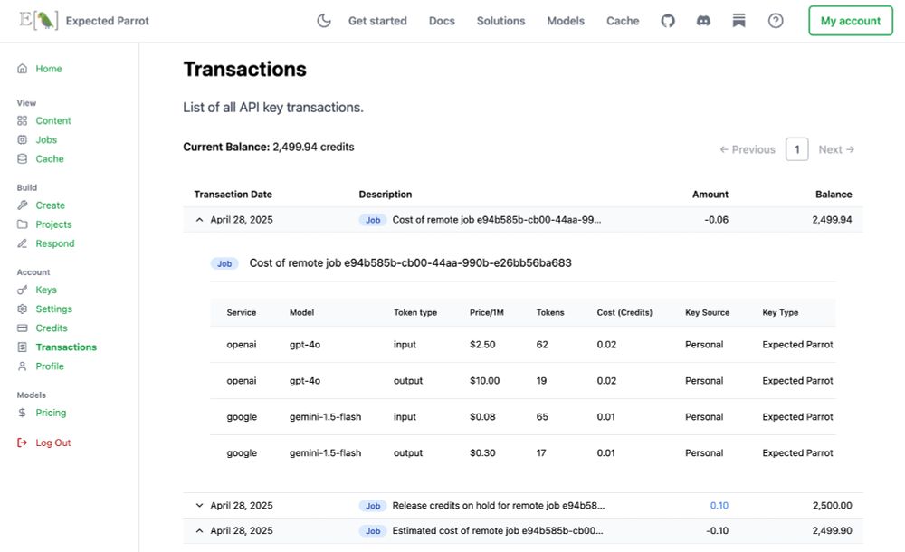Click the Log Out link
Viewport: 905px width, 552px height.
[53, 443]
